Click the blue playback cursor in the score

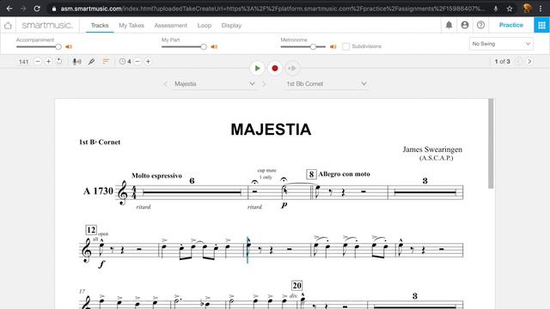tap(247, 250)
